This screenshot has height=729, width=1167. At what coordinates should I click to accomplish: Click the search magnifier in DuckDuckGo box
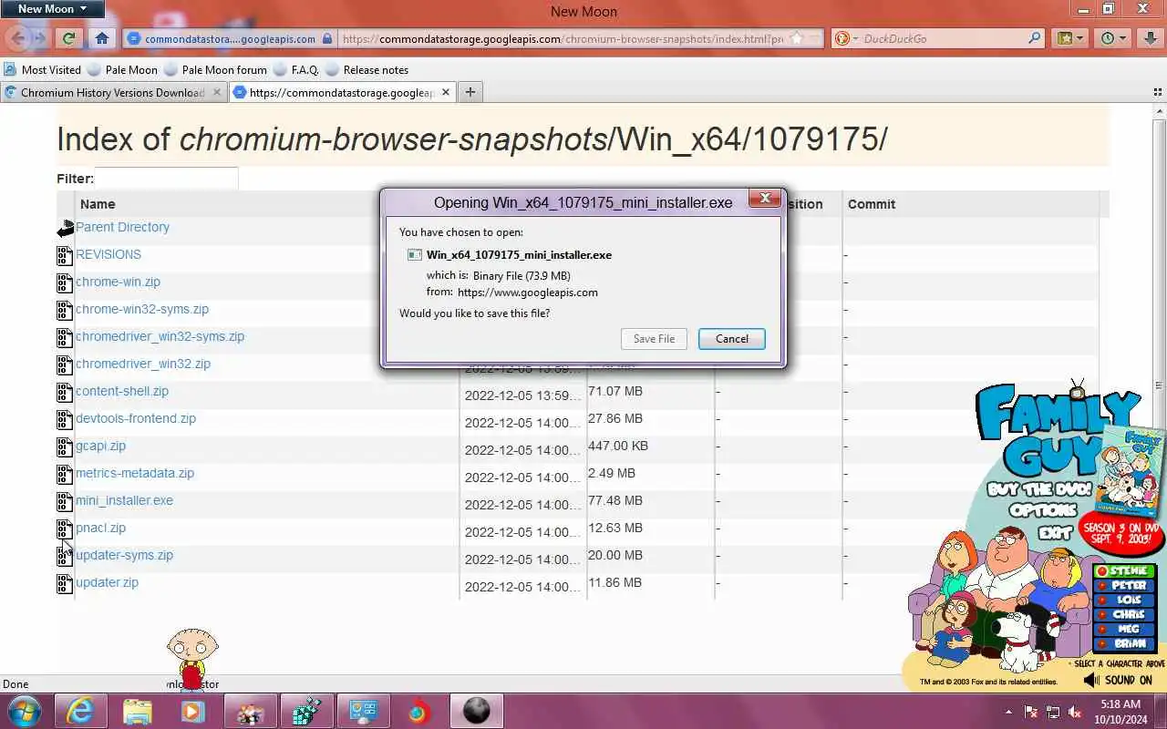tap(1035, 38)
